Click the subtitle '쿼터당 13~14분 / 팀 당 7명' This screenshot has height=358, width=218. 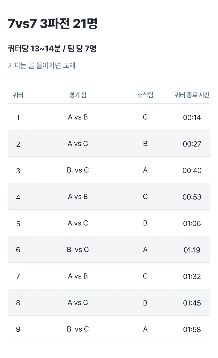pyautogui.click(x=52, y=48)
